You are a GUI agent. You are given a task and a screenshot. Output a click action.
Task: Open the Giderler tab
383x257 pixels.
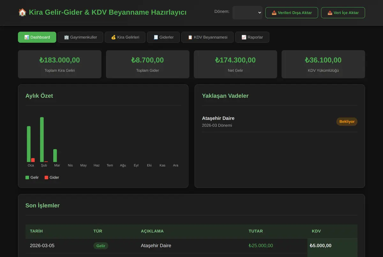coord(163,37)
